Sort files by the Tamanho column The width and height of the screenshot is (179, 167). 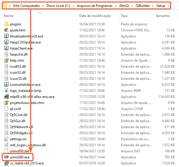(x=163, y=16)
